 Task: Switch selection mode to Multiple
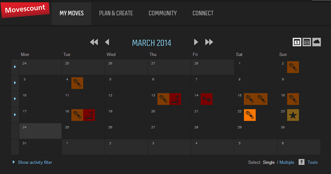(287, 162)
